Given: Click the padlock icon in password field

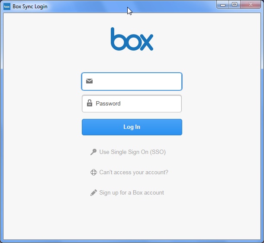Looking at the screenshot, I should coord(90,103).
